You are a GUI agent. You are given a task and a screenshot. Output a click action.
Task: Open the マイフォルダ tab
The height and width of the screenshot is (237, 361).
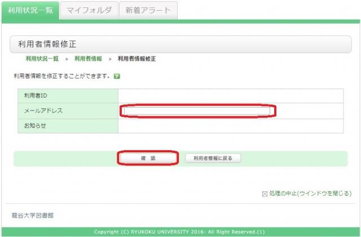pos(89,10)
